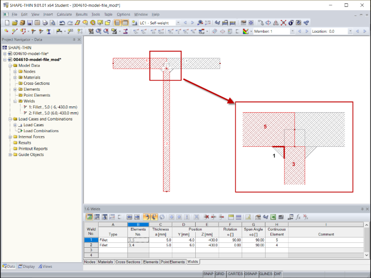Open the Results menu
Viewport: 371px width, 278px height.
point(82,15)
